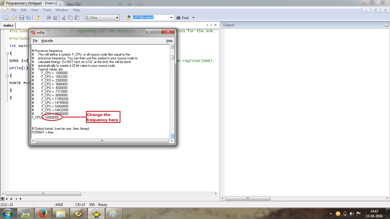This screenshot has width=390, height=219.
Task: Go to next tab arrow
Action: (x=211, y=25)
